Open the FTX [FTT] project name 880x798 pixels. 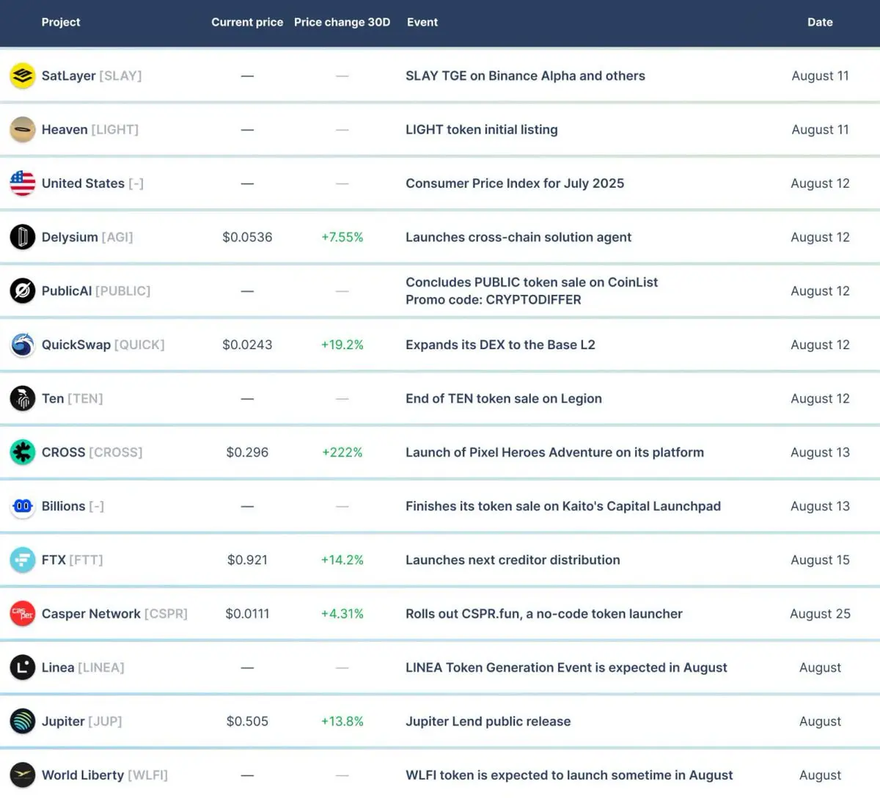coord(73,560)
